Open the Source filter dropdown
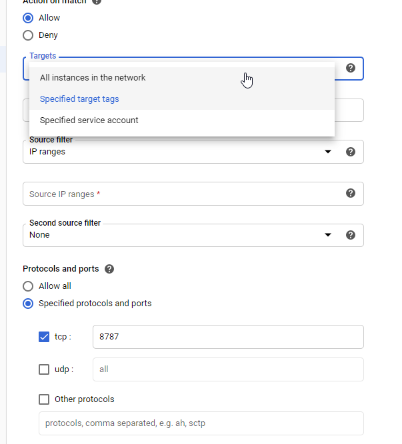 193,152
